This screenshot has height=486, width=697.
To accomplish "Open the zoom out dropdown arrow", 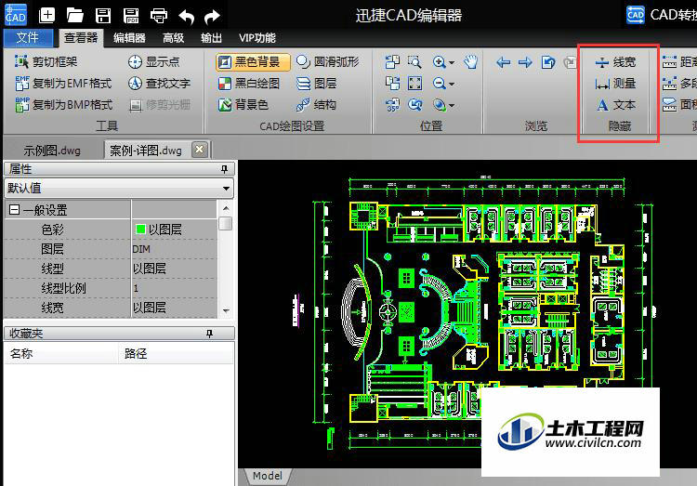I will [x=452, y=84].
